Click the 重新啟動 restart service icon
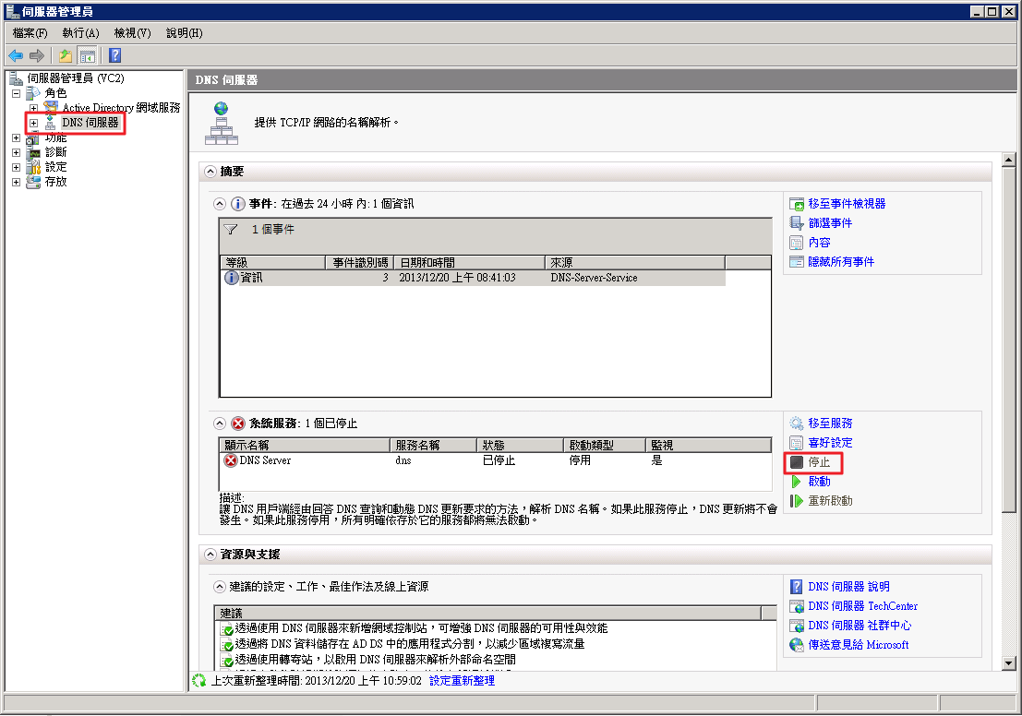The image size is (1022, 716). coord(796,501)
